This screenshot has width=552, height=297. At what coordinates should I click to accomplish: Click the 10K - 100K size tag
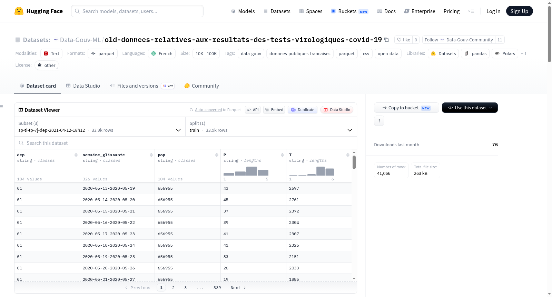[206, 53]
